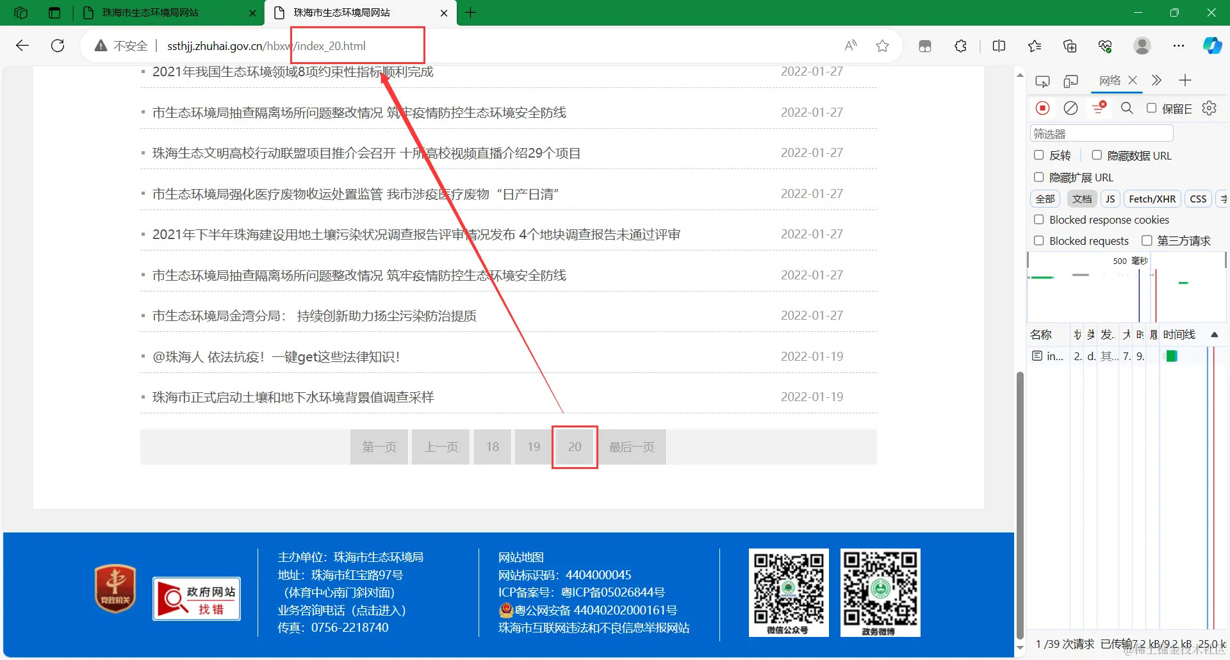Click the 党政机关 emblem icon
The image size is (1230, 660).
pos(115,588)
